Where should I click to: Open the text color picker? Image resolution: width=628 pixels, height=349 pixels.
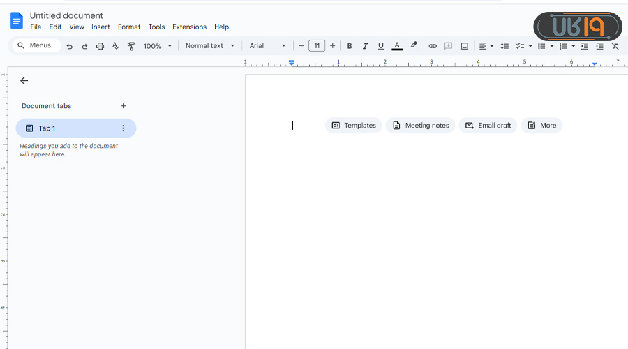tap(397, 46)
